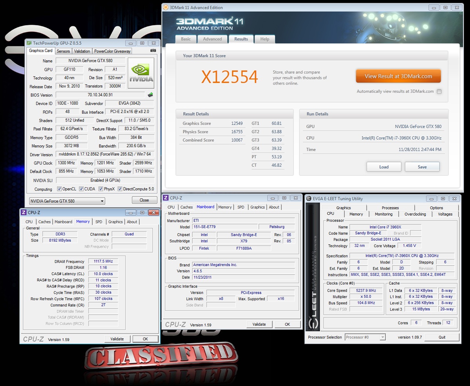Toggle the PhysX checkbox
The image size is (470, 386).
tap(101, 189)
